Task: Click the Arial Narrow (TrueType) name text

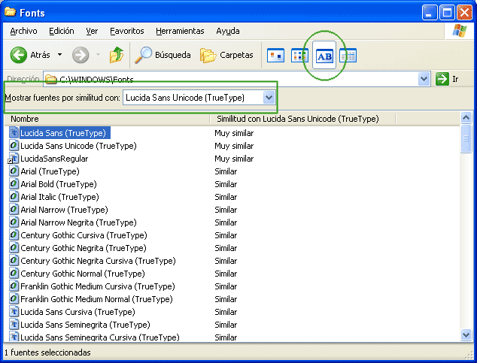Action: [x=64, y=210]
